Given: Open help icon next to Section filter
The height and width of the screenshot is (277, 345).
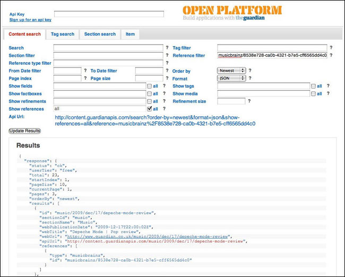Looking at the screenshot, I should coord(167,55).
